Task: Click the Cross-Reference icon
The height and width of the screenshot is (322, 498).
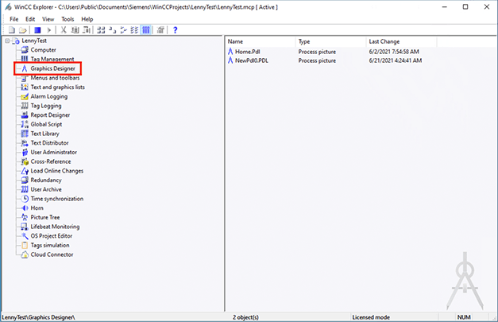Action: click(25, 161)
